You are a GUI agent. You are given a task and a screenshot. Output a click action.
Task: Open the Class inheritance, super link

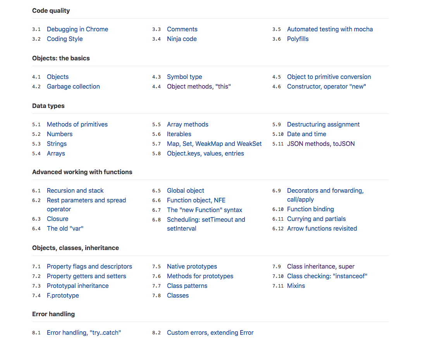click(x=320, y=266)
